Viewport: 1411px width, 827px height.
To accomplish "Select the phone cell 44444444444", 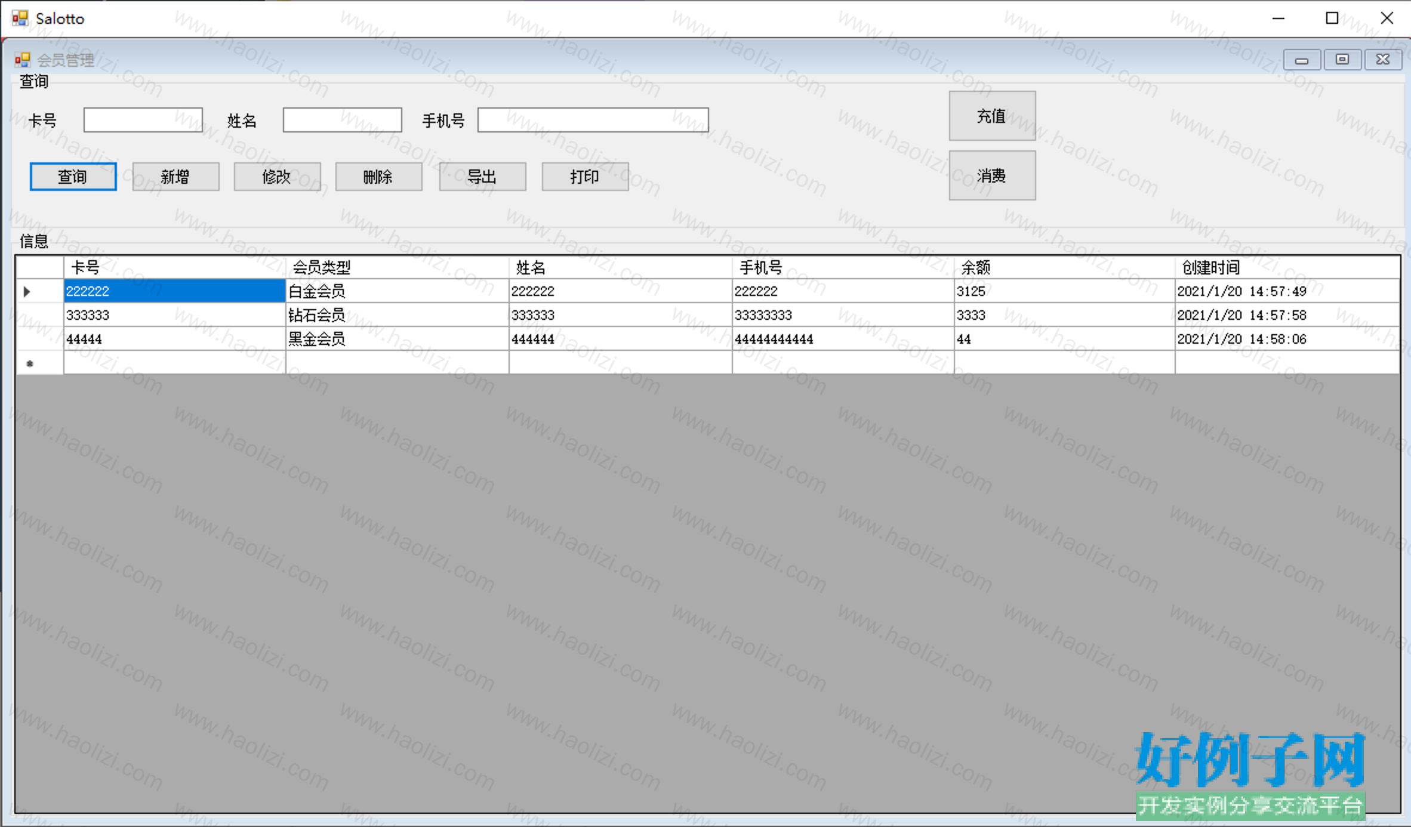I will pos(843,339).
